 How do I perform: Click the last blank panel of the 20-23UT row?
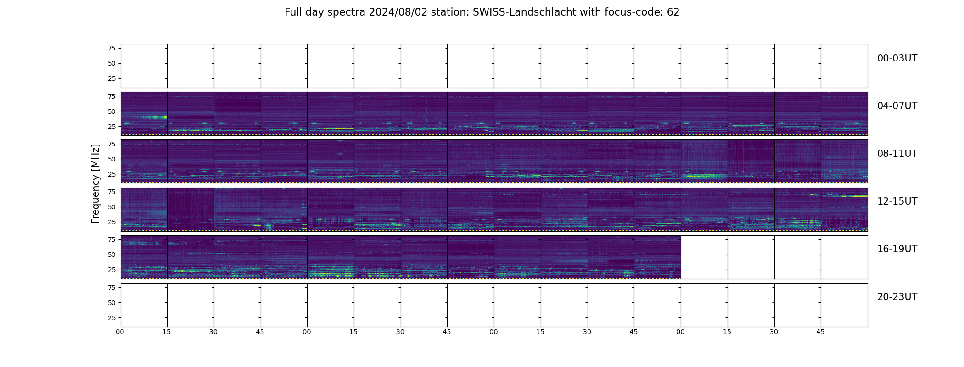[x=844, y=305]
